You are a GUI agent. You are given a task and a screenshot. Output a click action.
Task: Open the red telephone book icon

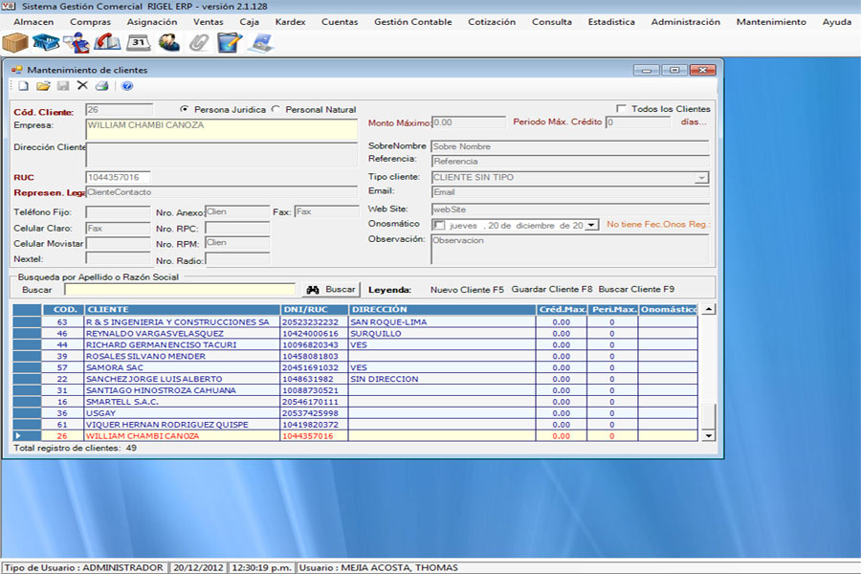(108, 42)
